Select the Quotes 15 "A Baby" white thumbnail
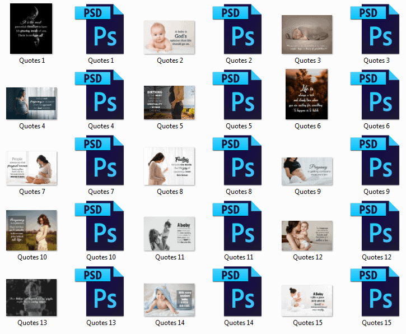The image size is (406, 334). coord(307,300)
